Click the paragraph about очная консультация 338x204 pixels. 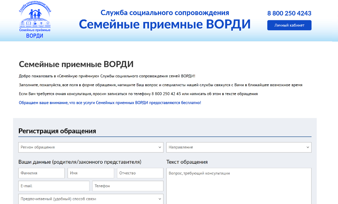[x=138, y=94]
